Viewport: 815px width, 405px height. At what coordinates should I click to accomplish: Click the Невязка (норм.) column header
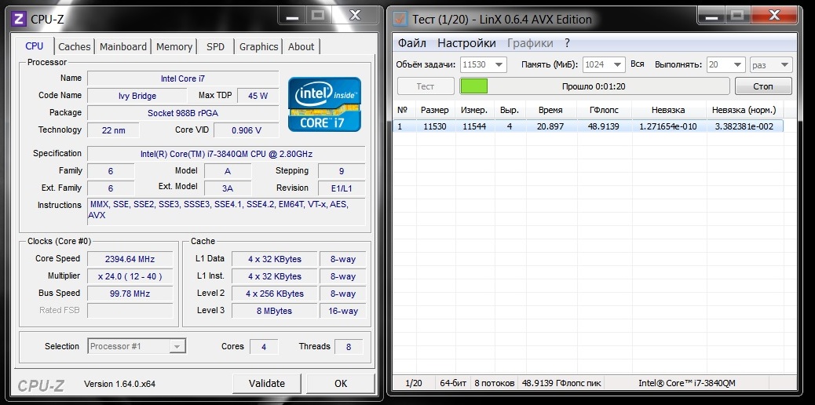point(744,110)
